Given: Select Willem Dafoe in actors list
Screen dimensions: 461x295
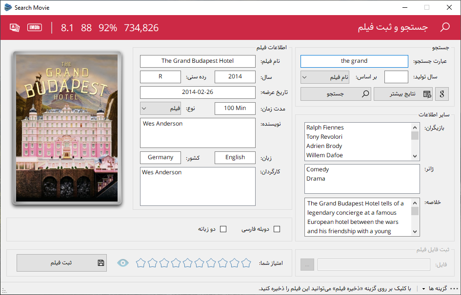Looking at the screenshot, I should [x=324, y=155].
